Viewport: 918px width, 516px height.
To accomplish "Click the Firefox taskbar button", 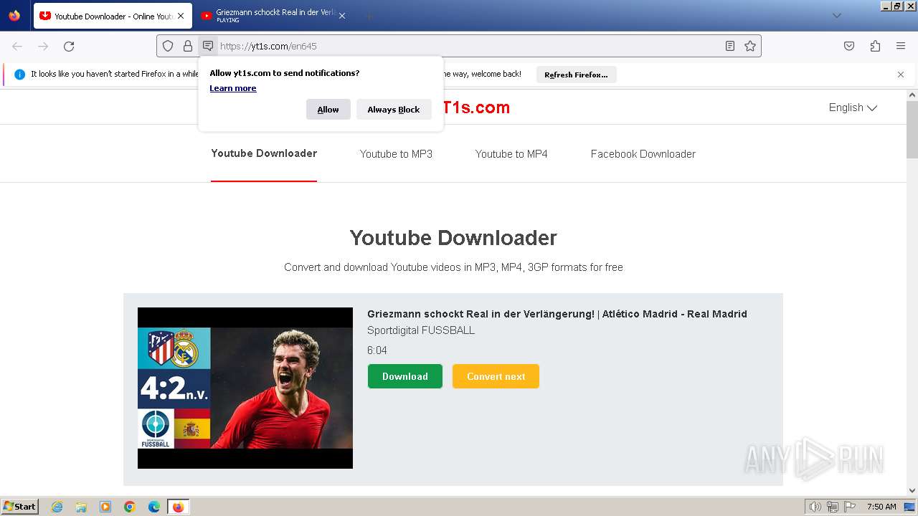I will (178, 507).
